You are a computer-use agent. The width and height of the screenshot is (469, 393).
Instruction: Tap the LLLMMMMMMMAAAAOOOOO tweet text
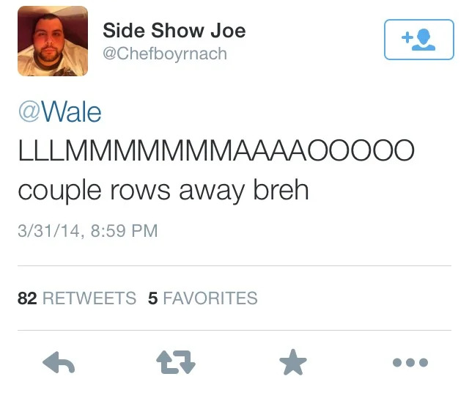(216, 150)
